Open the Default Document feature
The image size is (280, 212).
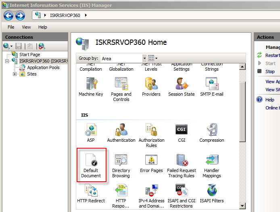[91, 166]
